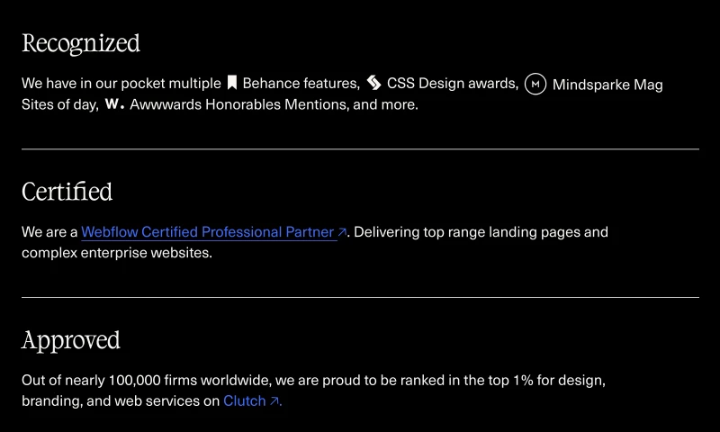Click the Behance bookmark icon
Viewport: 720px width, 432px height.
[231, 83]
